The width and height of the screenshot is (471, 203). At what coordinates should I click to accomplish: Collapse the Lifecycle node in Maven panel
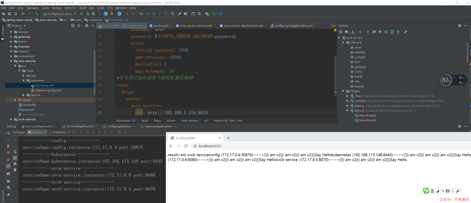343,43
